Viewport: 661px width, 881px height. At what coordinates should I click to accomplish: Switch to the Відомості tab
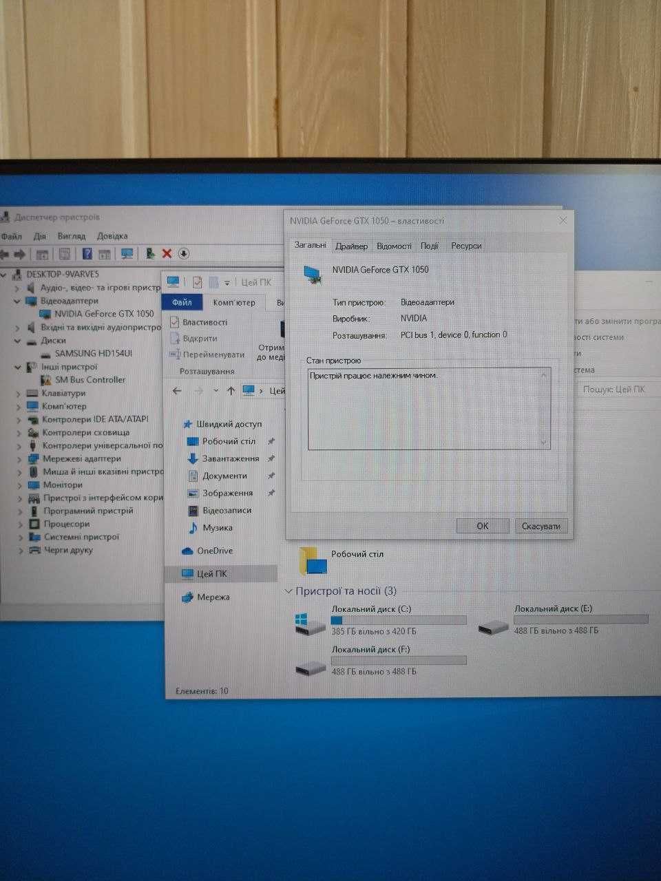[x=394, y=246]
